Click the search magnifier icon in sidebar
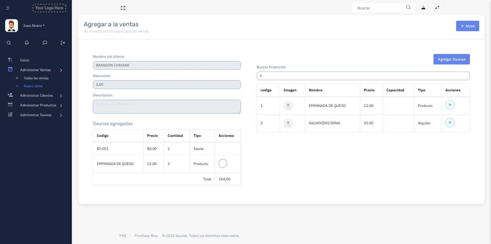The height and width of the screenshot is (244, 491). pos(9,43)
